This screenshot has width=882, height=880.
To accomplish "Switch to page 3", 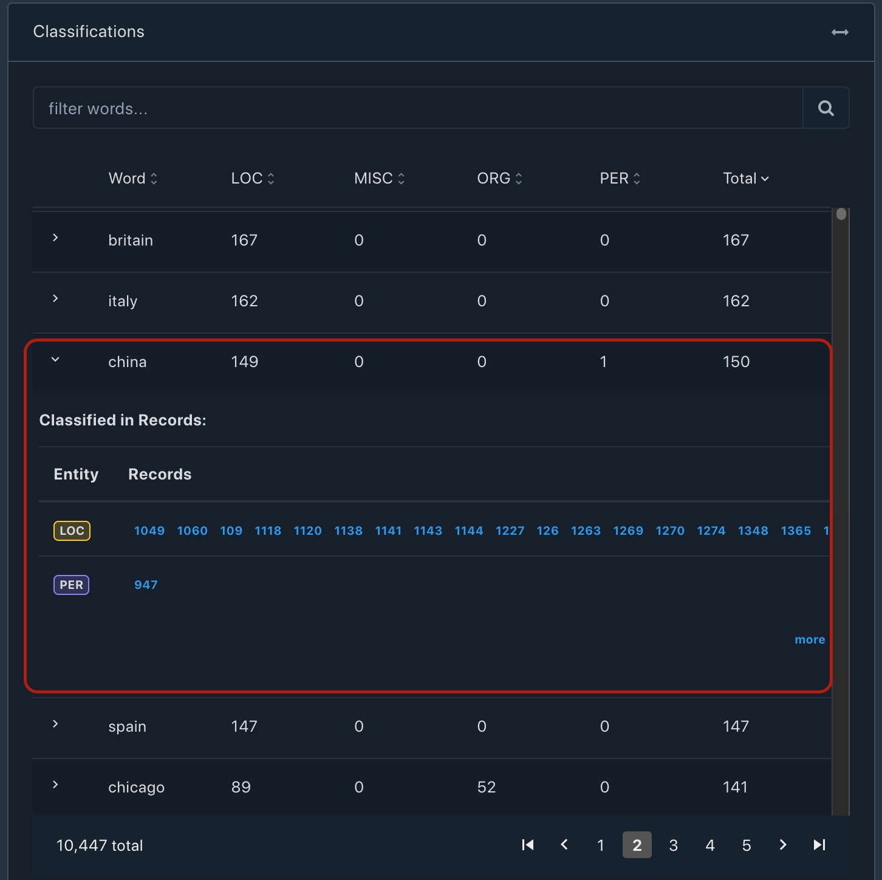I will pos(673,845).
